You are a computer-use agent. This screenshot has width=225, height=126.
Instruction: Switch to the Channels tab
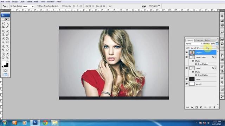[x=199, y=40]
